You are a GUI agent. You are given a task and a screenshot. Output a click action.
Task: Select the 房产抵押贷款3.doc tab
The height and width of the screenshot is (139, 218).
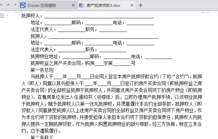click(107, 6)
